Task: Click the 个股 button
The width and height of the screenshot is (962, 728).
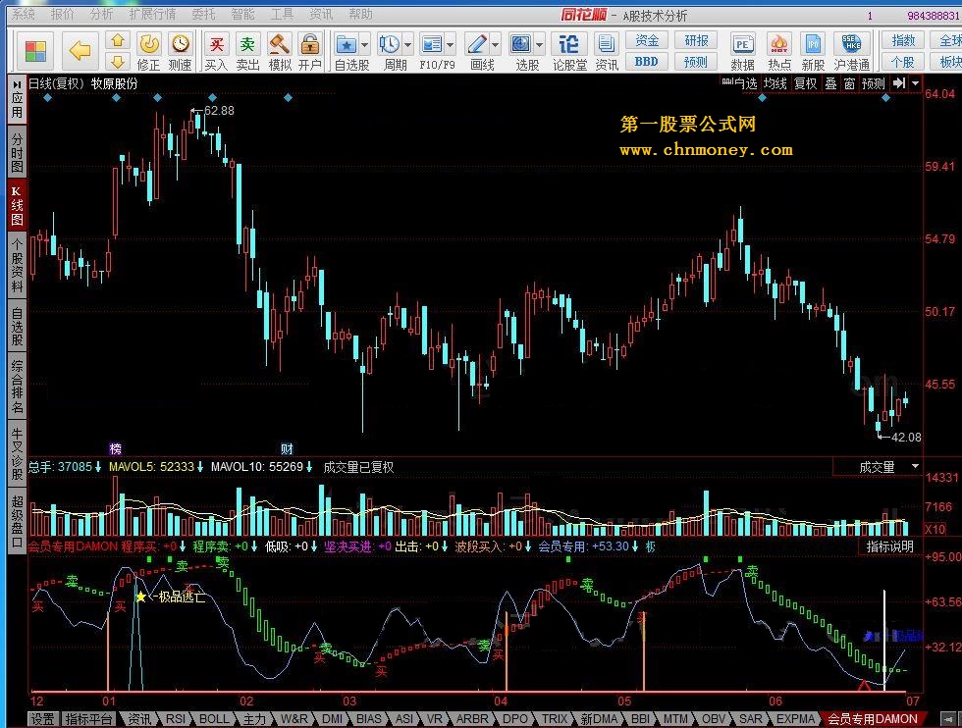Action: [x=902, y=62]
